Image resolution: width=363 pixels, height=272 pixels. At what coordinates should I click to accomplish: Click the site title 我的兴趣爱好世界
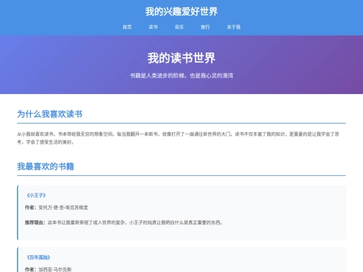(182, 11)
